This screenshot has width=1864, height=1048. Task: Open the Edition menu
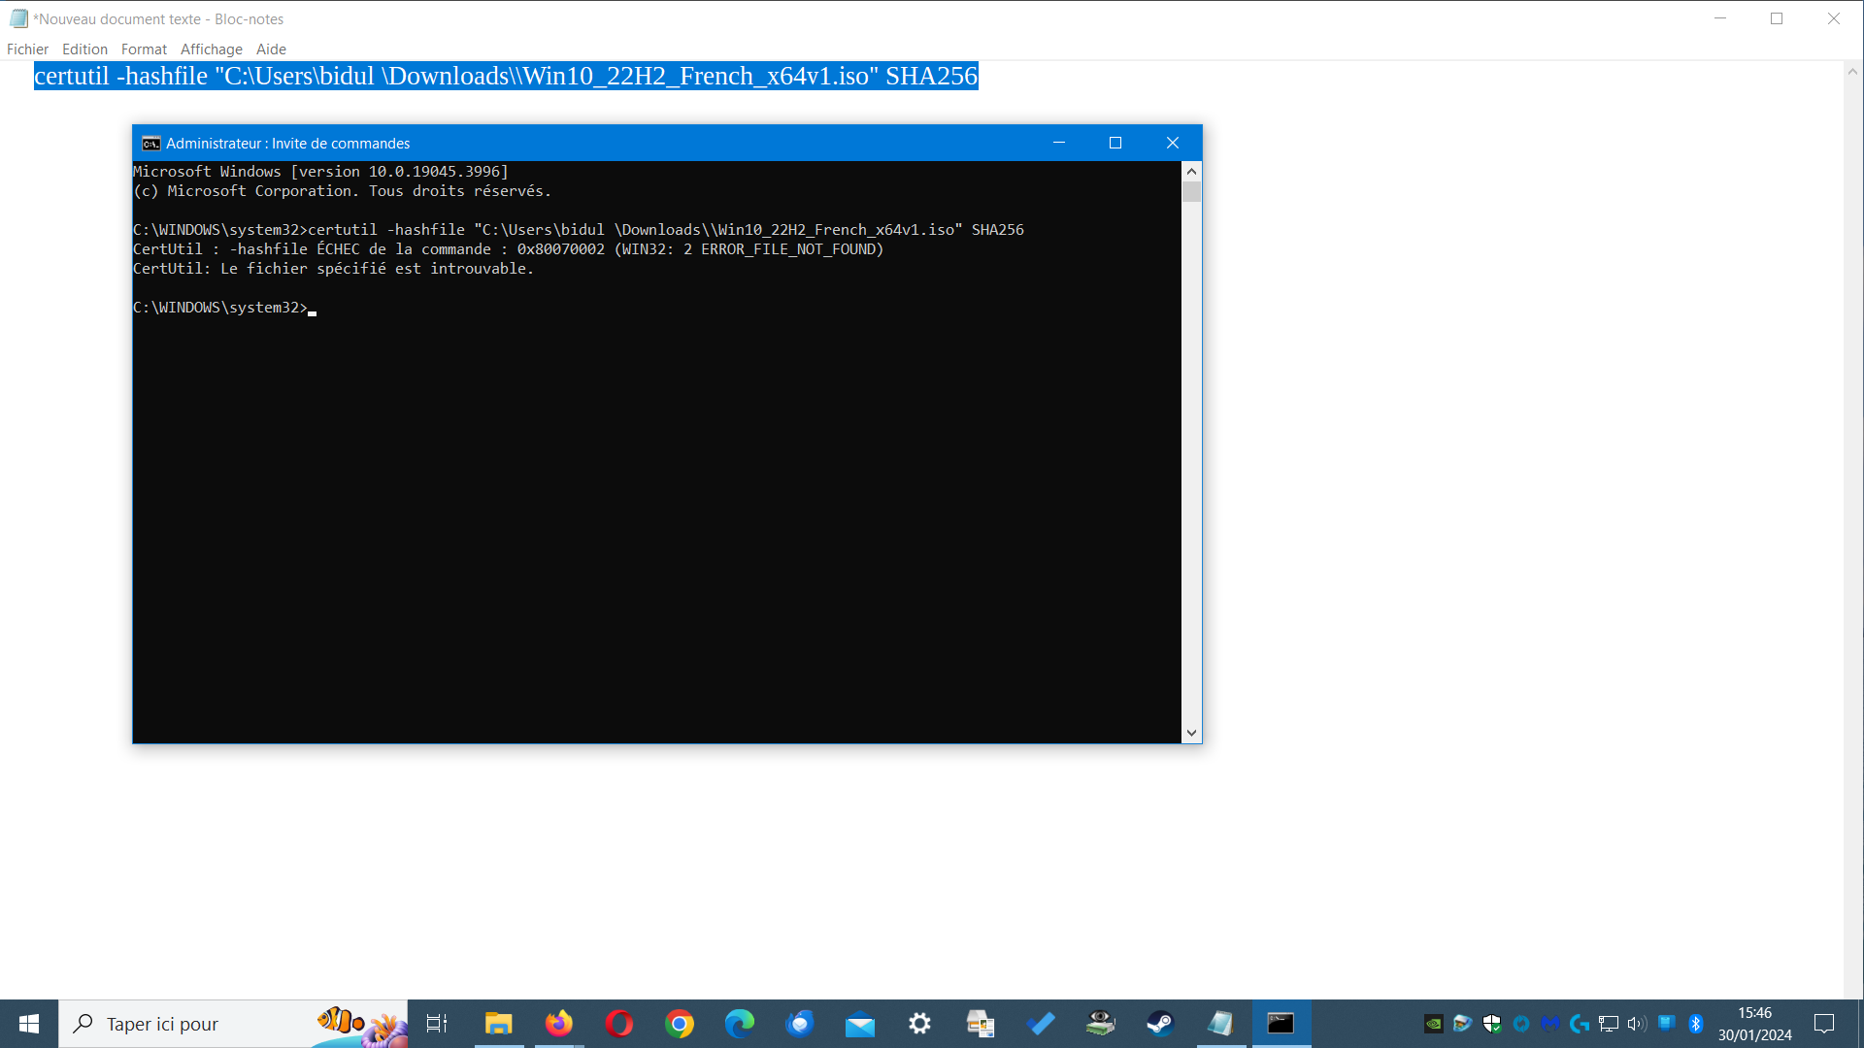(x=84, y=49)
